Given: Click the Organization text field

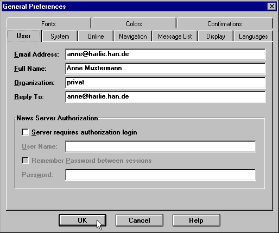Looking at the screenshot, I should (166, 83).
